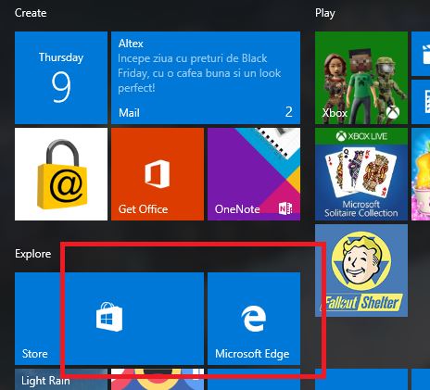Click the Explore group heading
This screenshot has width=430, height=390.
(33, 254)
